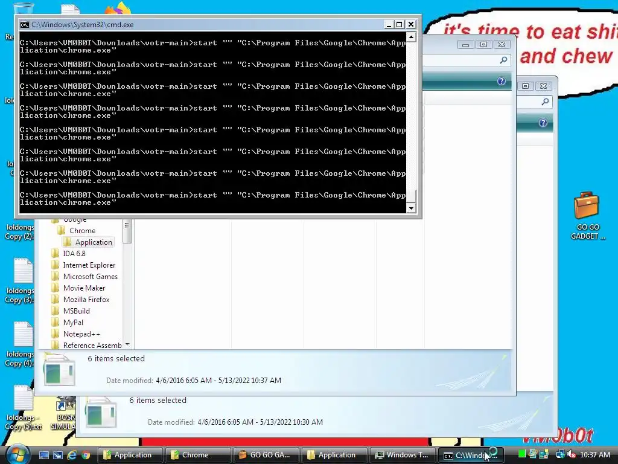Screen dimensions: 618x464
Task: Select the Notepad++ folder
Action: 81,333
